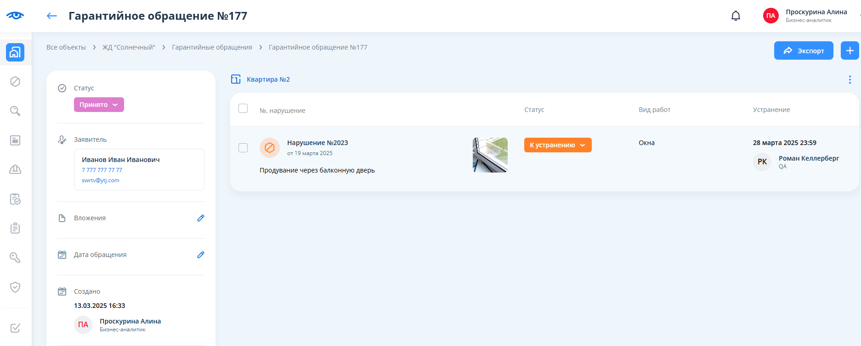The image size is (861, 346).
Task: Open the magnifier search icon in sidebar
Action: [15, 111]
